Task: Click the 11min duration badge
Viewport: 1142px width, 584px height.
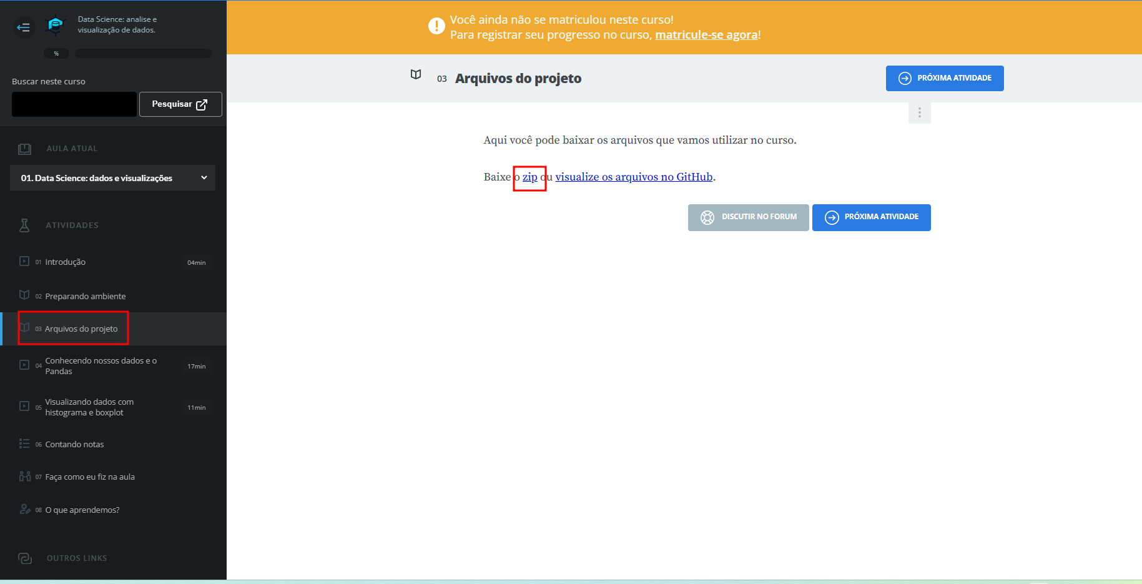Action: point(197,407)
